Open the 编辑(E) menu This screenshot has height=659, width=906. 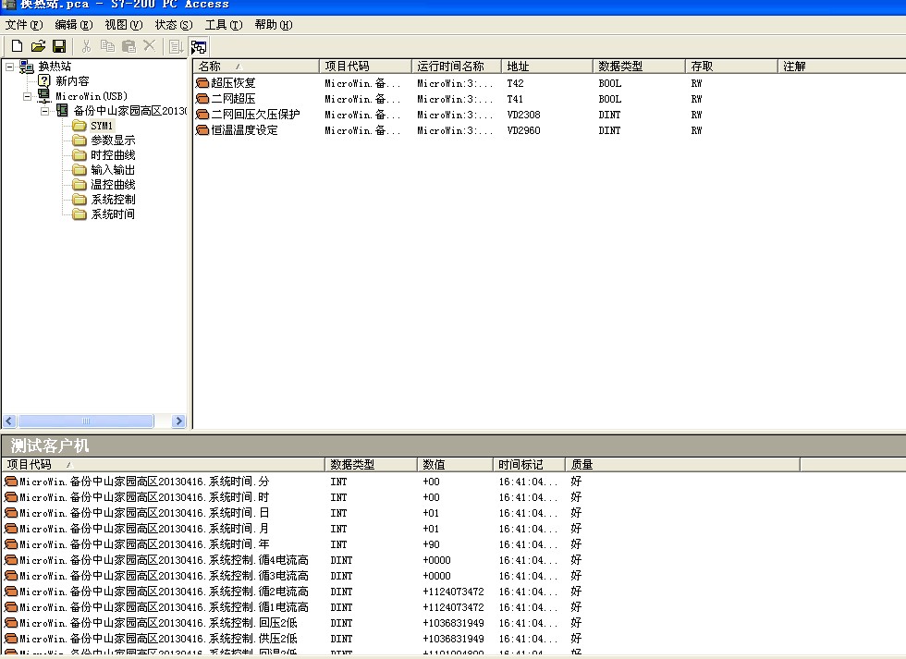(x=73, y=25)
